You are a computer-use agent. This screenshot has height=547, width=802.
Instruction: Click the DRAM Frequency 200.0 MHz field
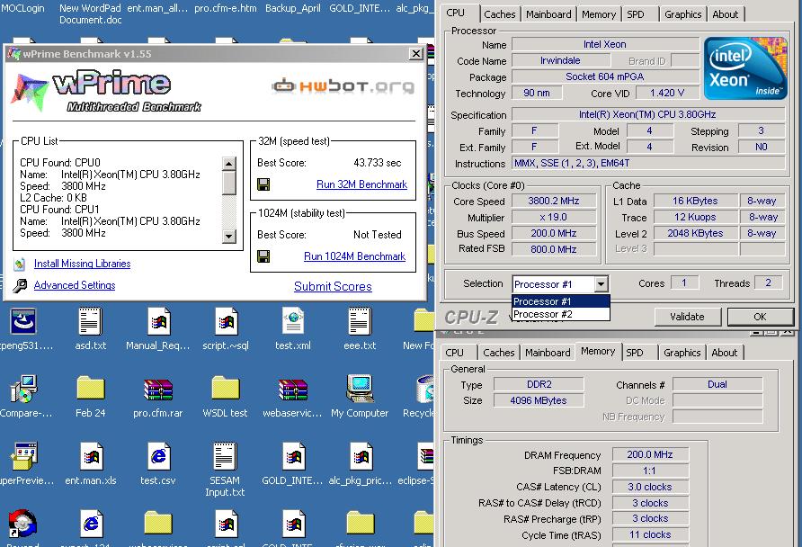(650, 454)
